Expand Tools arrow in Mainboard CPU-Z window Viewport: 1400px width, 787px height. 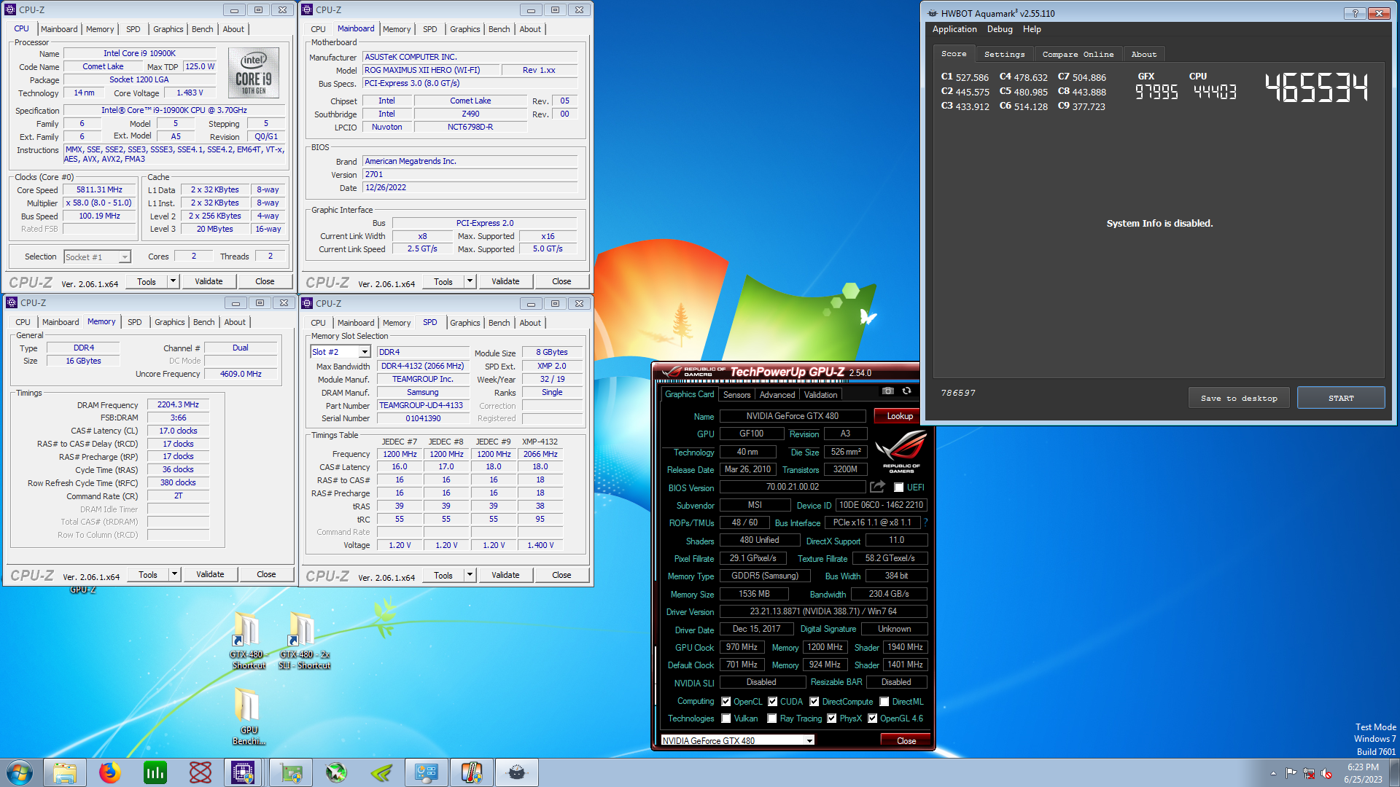pyautogui.click(x=470, y=281)
